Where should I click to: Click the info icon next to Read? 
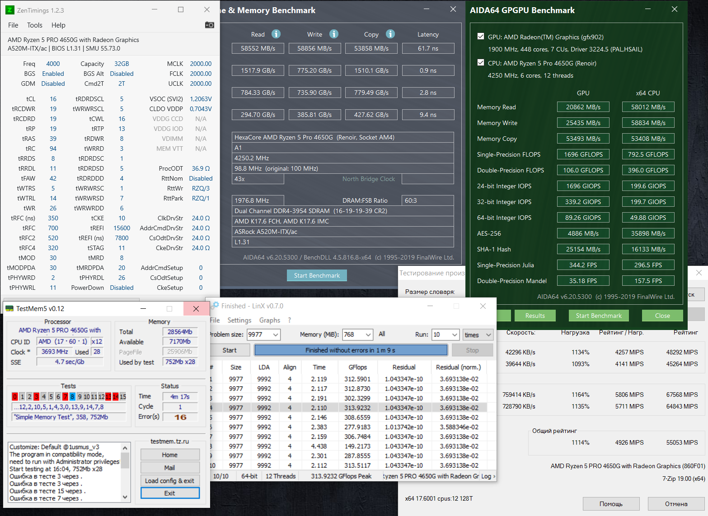click(x=276, y=34)
